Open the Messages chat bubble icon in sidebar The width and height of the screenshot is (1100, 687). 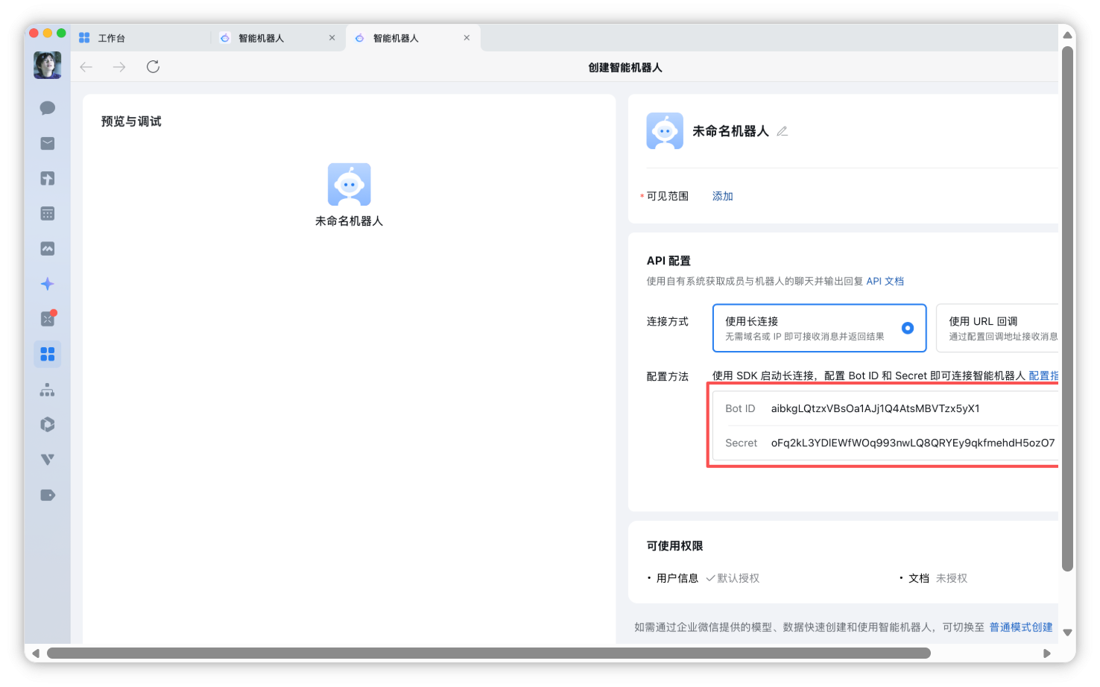(48, 108)
